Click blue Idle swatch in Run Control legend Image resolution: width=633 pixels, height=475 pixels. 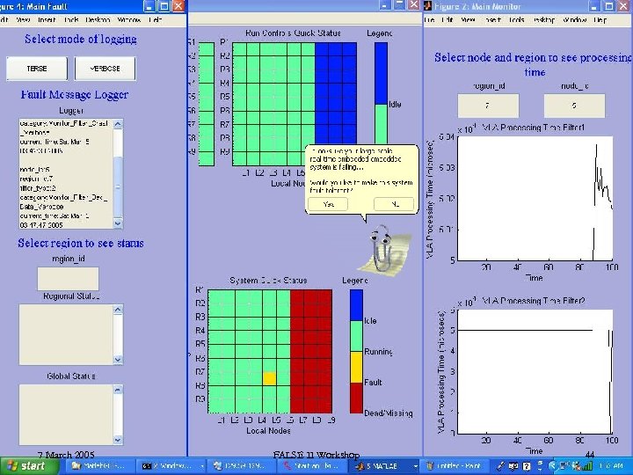point(381,74)
